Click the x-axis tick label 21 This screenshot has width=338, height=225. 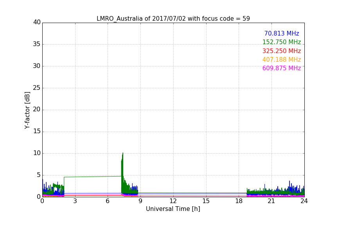tap(271, 201)
